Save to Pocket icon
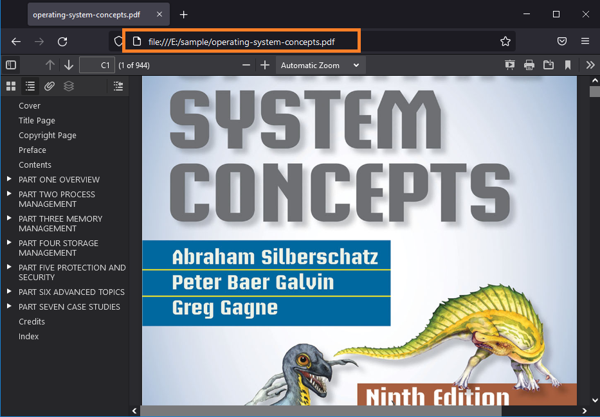 (x=561, y=41)
